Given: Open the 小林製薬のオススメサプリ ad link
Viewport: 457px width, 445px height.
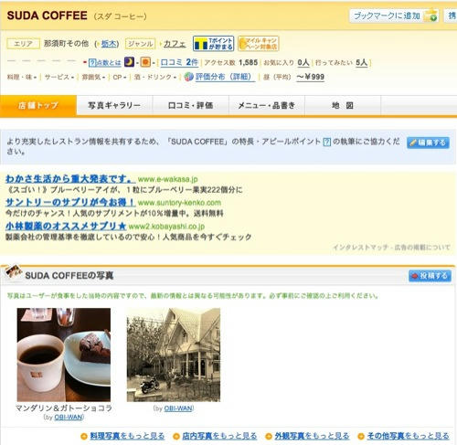Looking at the screenshot, I should tap(66, 226).
